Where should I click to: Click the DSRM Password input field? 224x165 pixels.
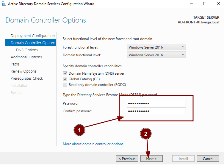coord(156,103)
